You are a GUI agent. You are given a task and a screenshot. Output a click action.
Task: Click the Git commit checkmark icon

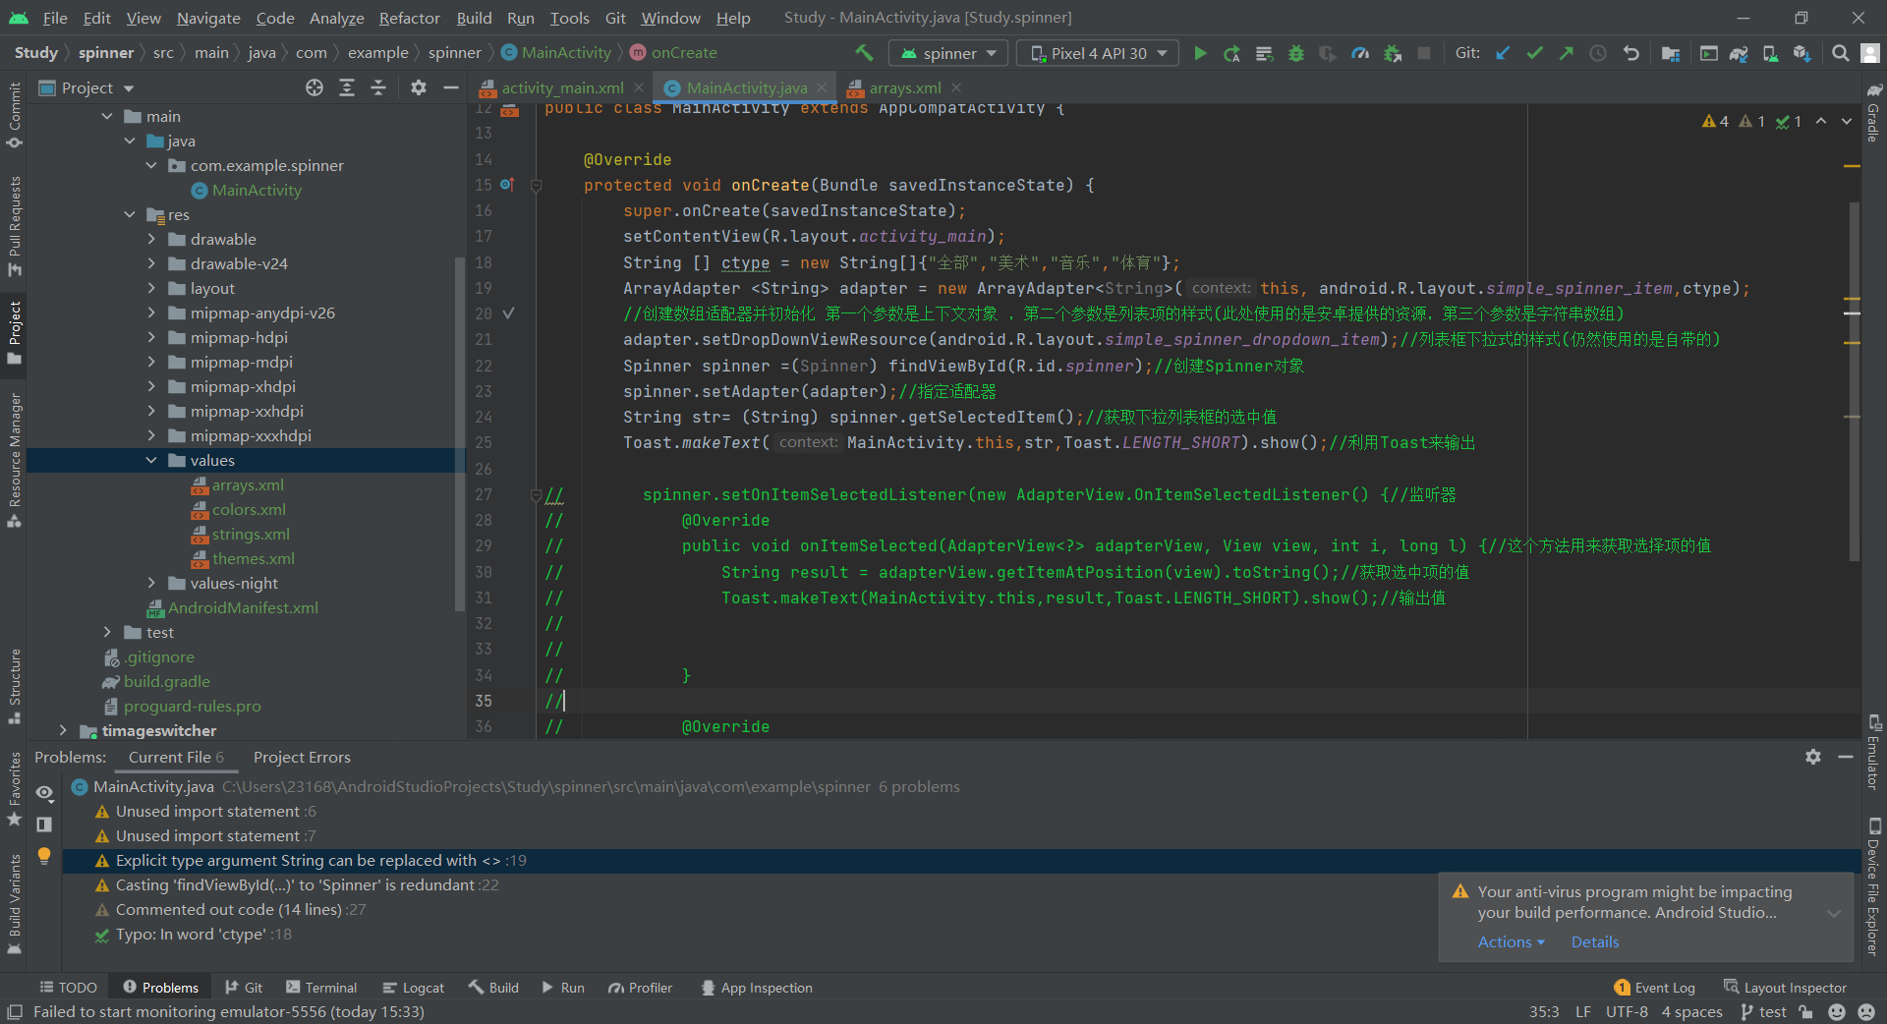(1534, 53)
